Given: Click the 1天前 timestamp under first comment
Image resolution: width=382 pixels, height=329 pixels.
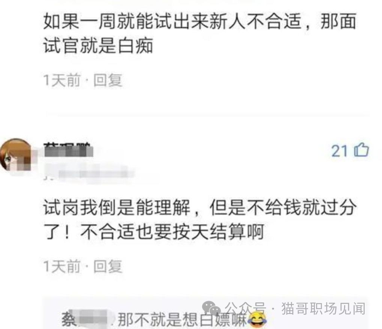Looking at the screenshot, I should (62, 80).
